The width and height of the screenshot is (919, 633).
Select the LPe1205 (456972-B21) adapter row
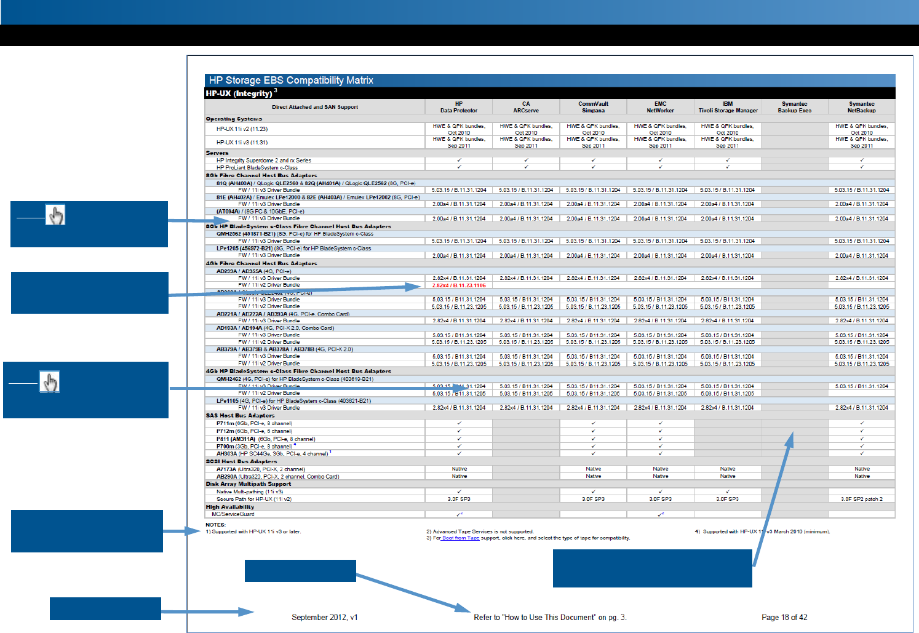(293, 249)
